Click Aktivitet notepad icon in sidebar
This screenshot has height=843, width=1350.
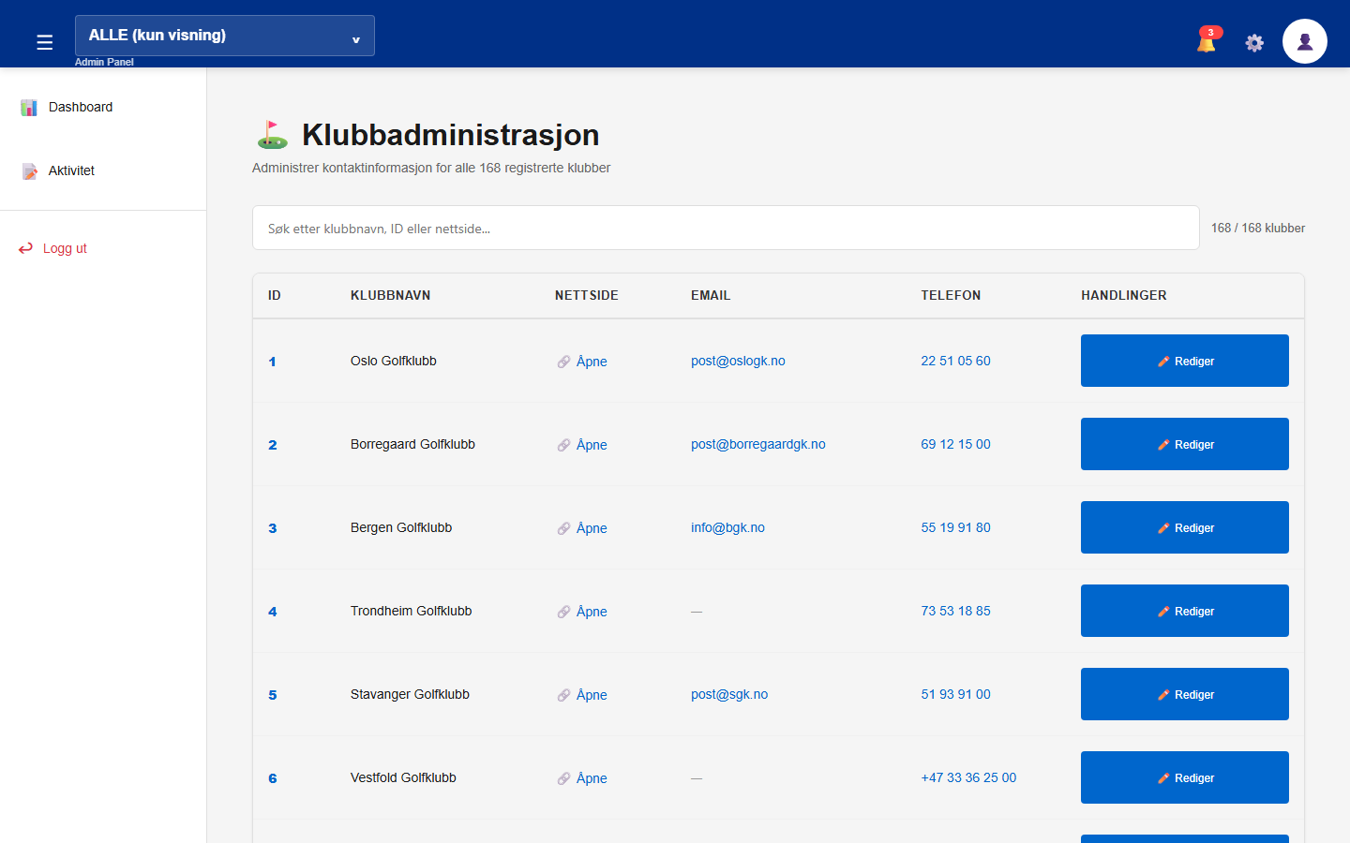tap(29, 171)
